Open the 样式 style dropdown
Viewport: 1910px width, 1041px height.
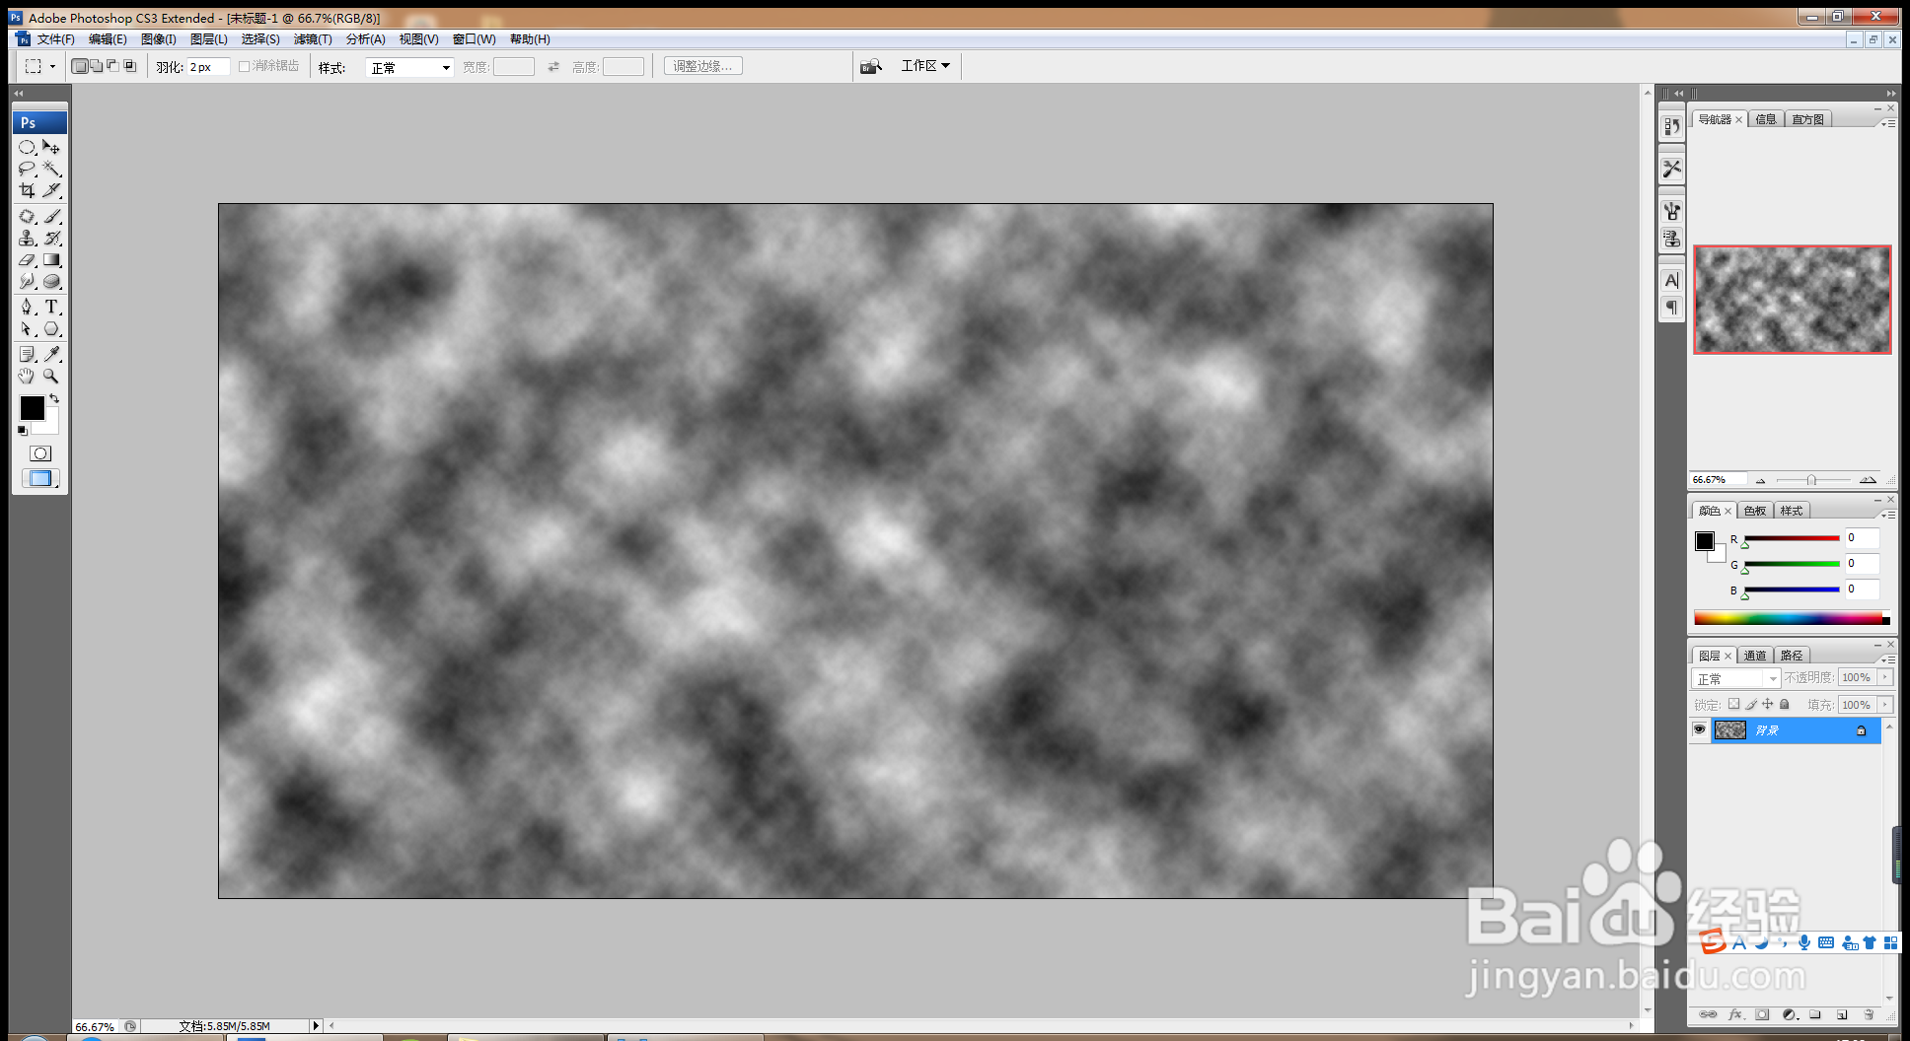click(x=409, y=67)
